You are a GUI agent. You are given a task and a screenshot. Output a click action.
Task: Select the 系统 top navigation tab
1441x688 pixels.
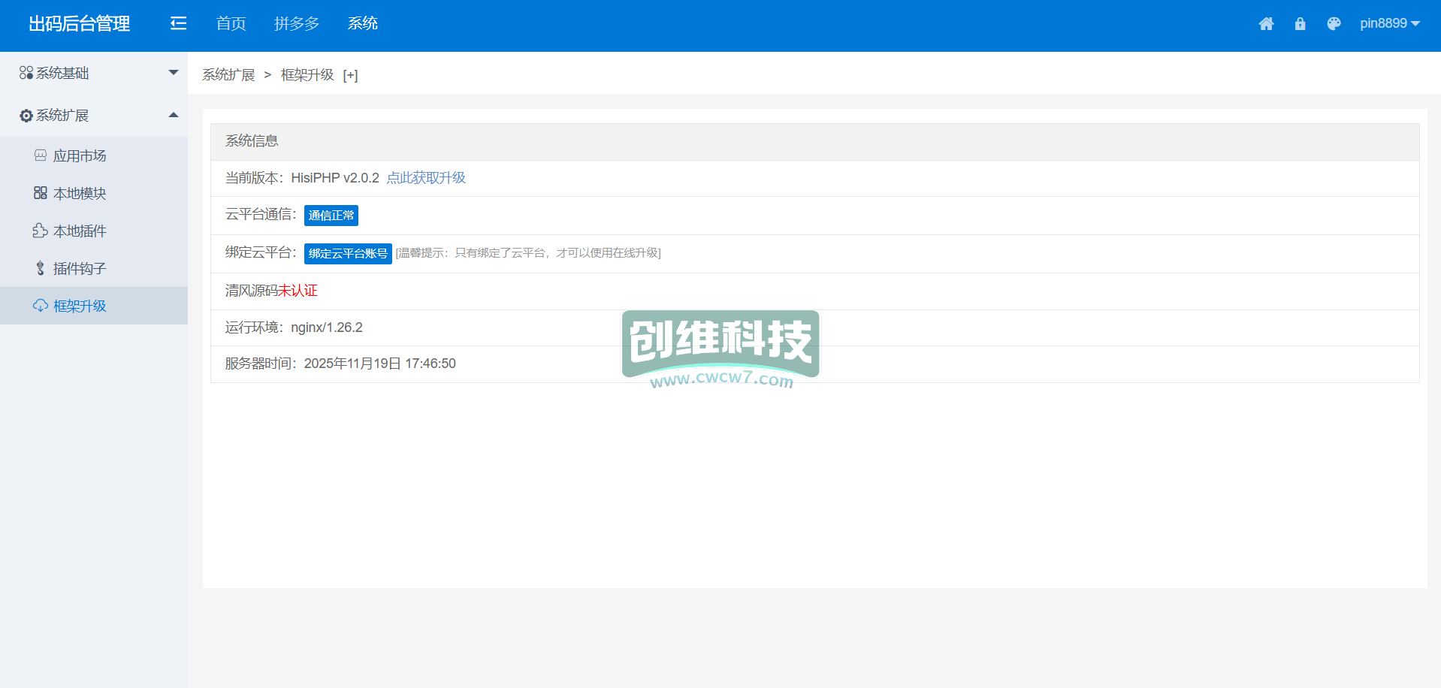click(362, 24)
